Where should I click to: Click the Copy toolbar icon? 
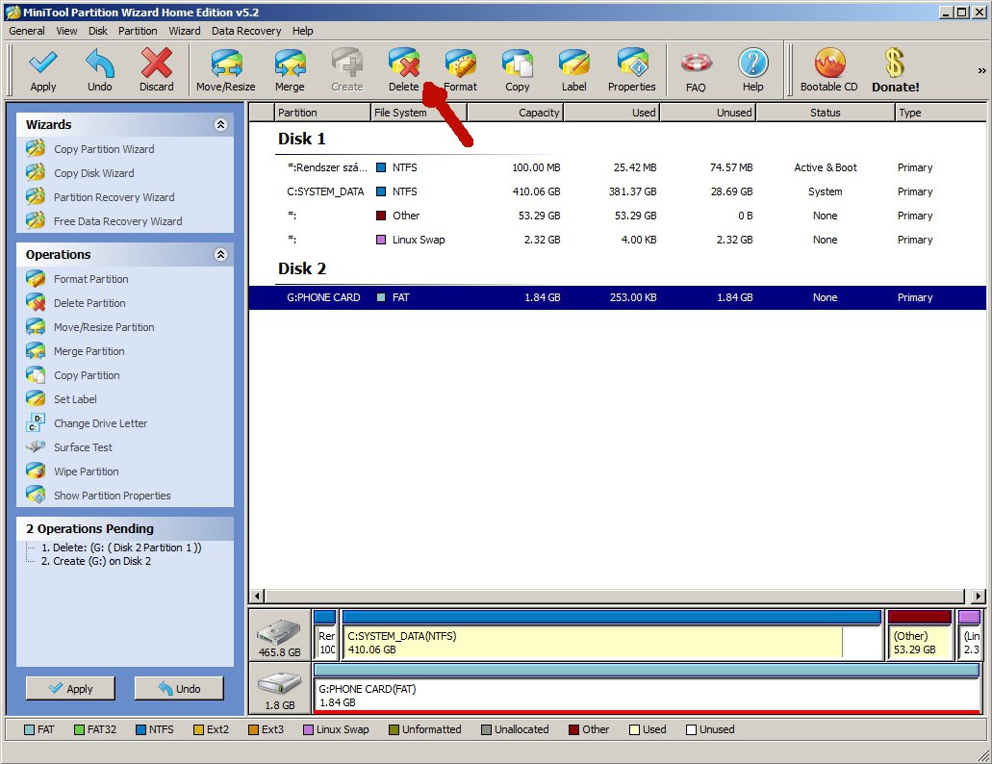click(x=518, y=70)
